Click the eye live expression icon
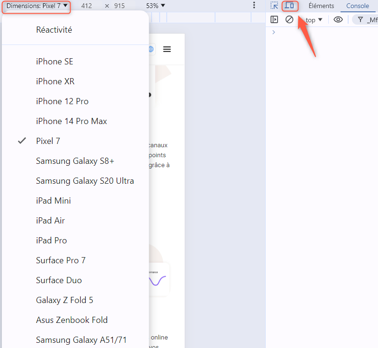Image resolution: width=378 pixels, height=348 pixels. (338, 19)
